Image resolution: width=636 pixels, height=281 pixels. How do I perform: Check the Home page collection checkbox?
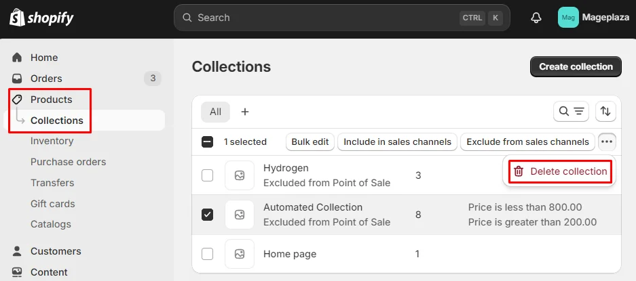[x=207, y=254]
